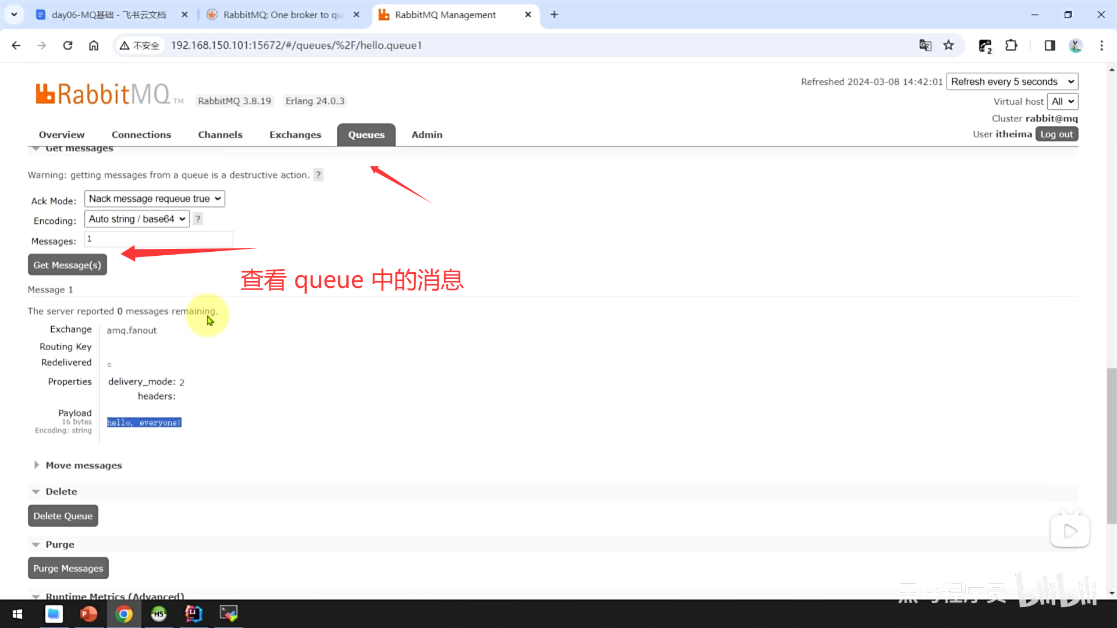Expand the Move messages section
1117x628 pixels.
(x=83, y=465)
